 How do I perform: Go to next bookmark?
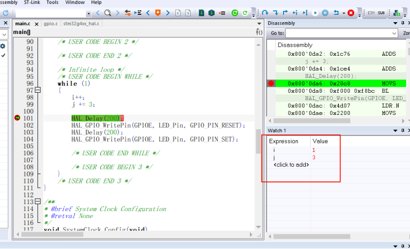167,13
